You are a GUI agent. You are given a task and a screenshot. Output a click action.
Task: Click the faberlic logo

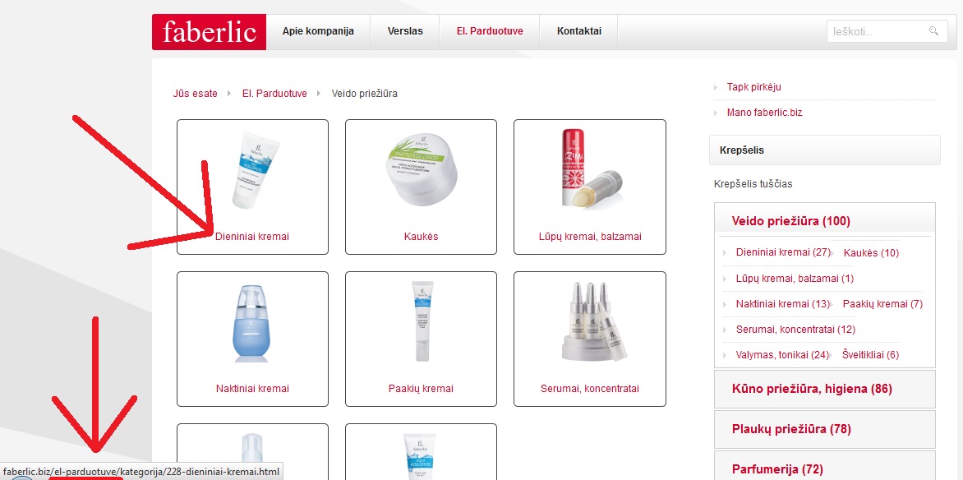[209, 31]
